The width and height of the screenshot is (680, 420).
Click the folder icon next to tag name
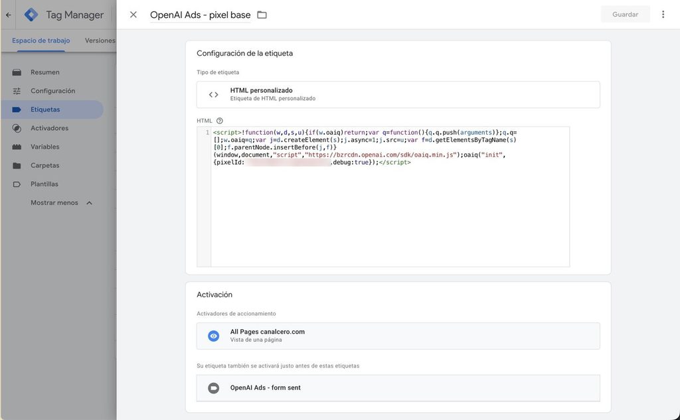click(262, 15)
